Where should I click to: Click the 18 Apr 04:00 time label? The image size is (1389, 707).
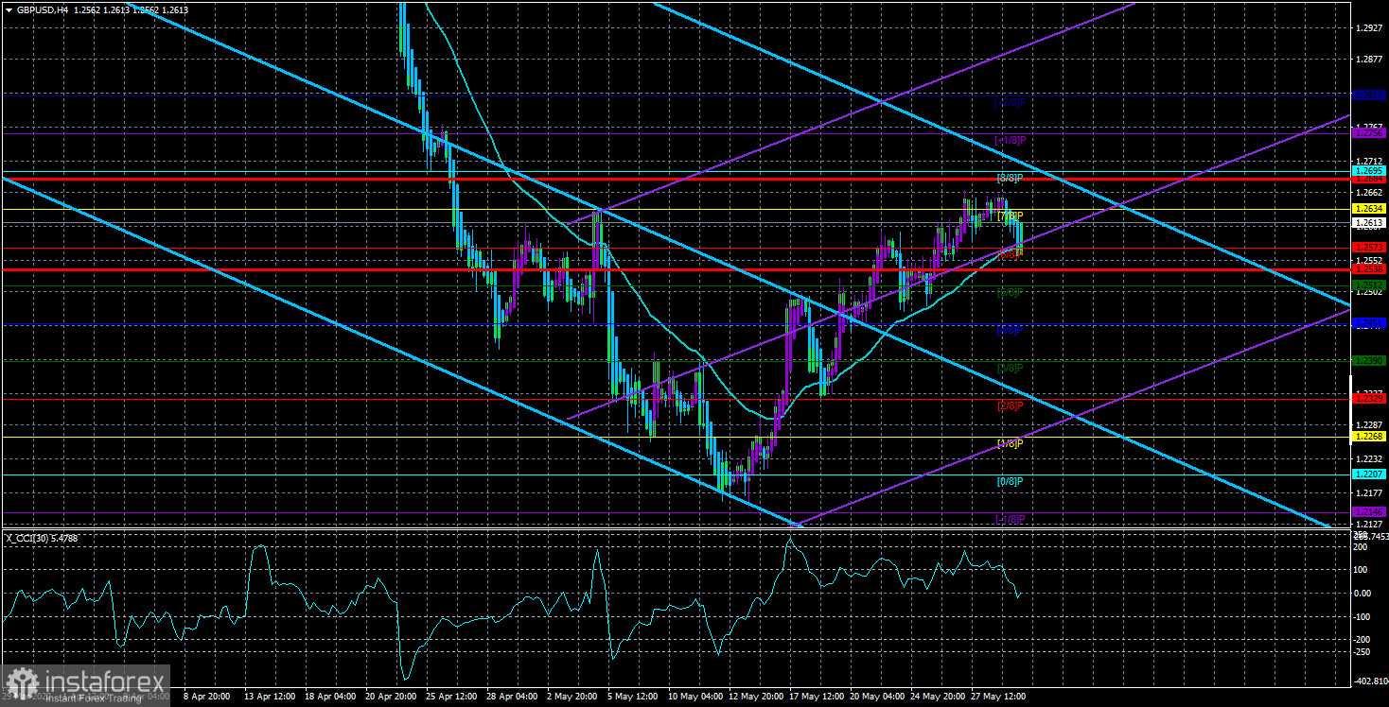tap(328, 696)
